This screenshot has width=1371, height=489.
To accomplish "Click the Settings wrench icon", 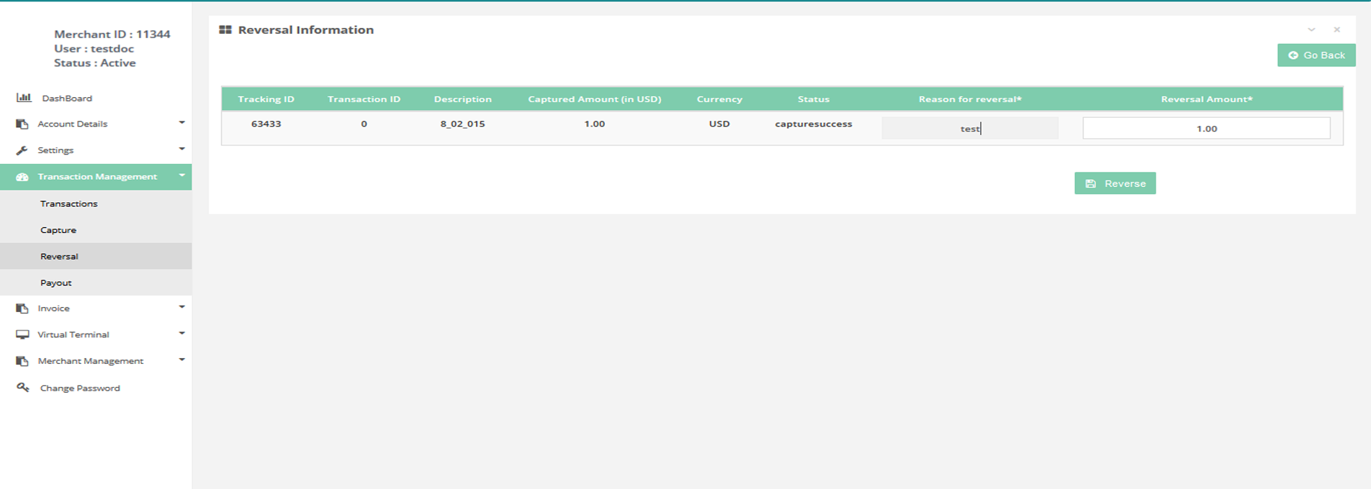I will 22,150.
